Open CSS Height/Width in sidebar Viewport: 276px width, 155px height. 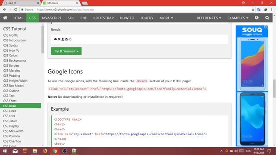[x=16, y=81]
